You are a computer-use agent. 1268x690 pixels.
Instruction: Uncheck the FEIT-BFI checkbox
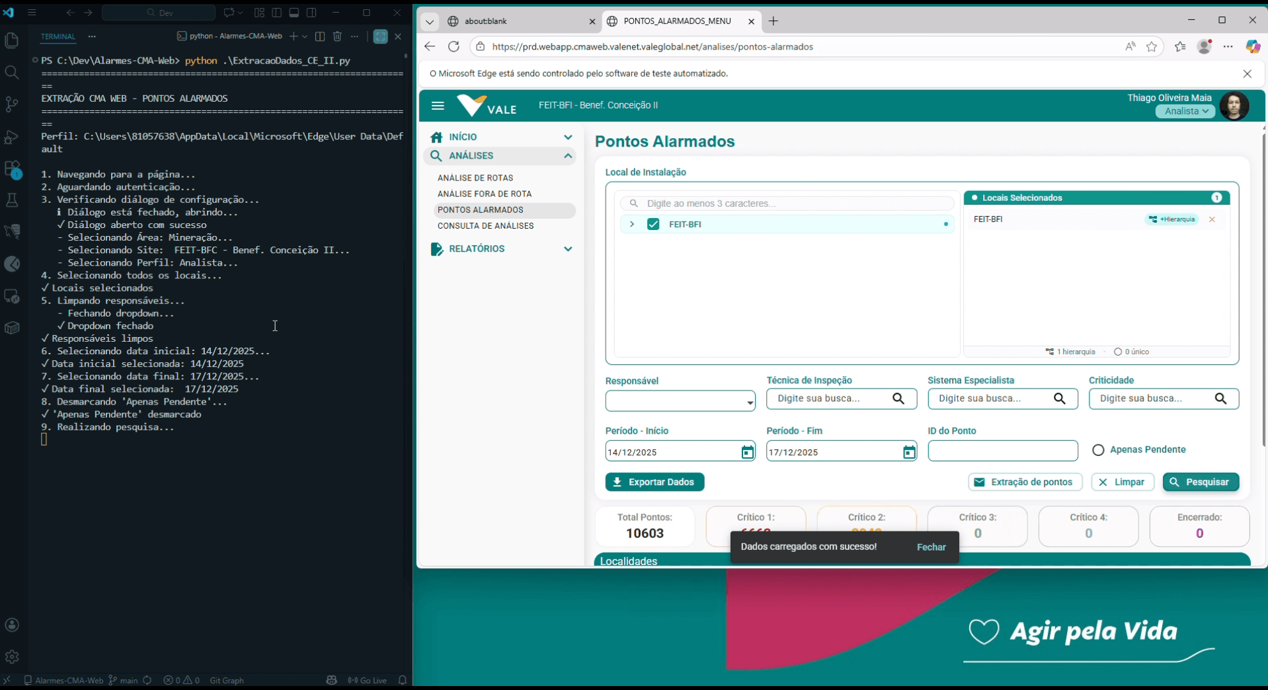pyautogui.click(x=653, y=224)
